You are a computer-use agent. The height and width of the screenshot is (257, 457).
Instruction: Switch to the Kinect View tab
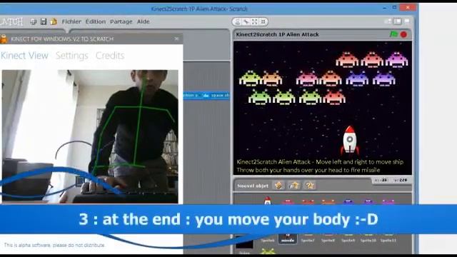pyautogui.click(x=24, y=56)
